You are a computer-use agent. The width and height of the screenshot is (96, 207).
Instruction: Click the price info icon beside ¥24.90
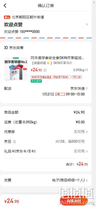coord(45,70)
